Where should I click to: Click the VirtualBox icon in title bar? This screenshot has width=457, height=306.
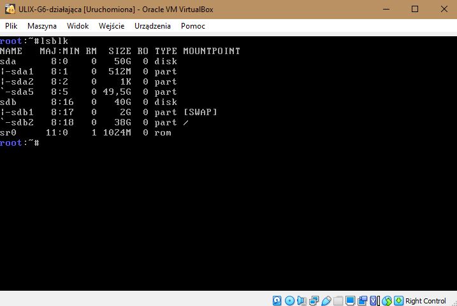[x=10, y=9]
